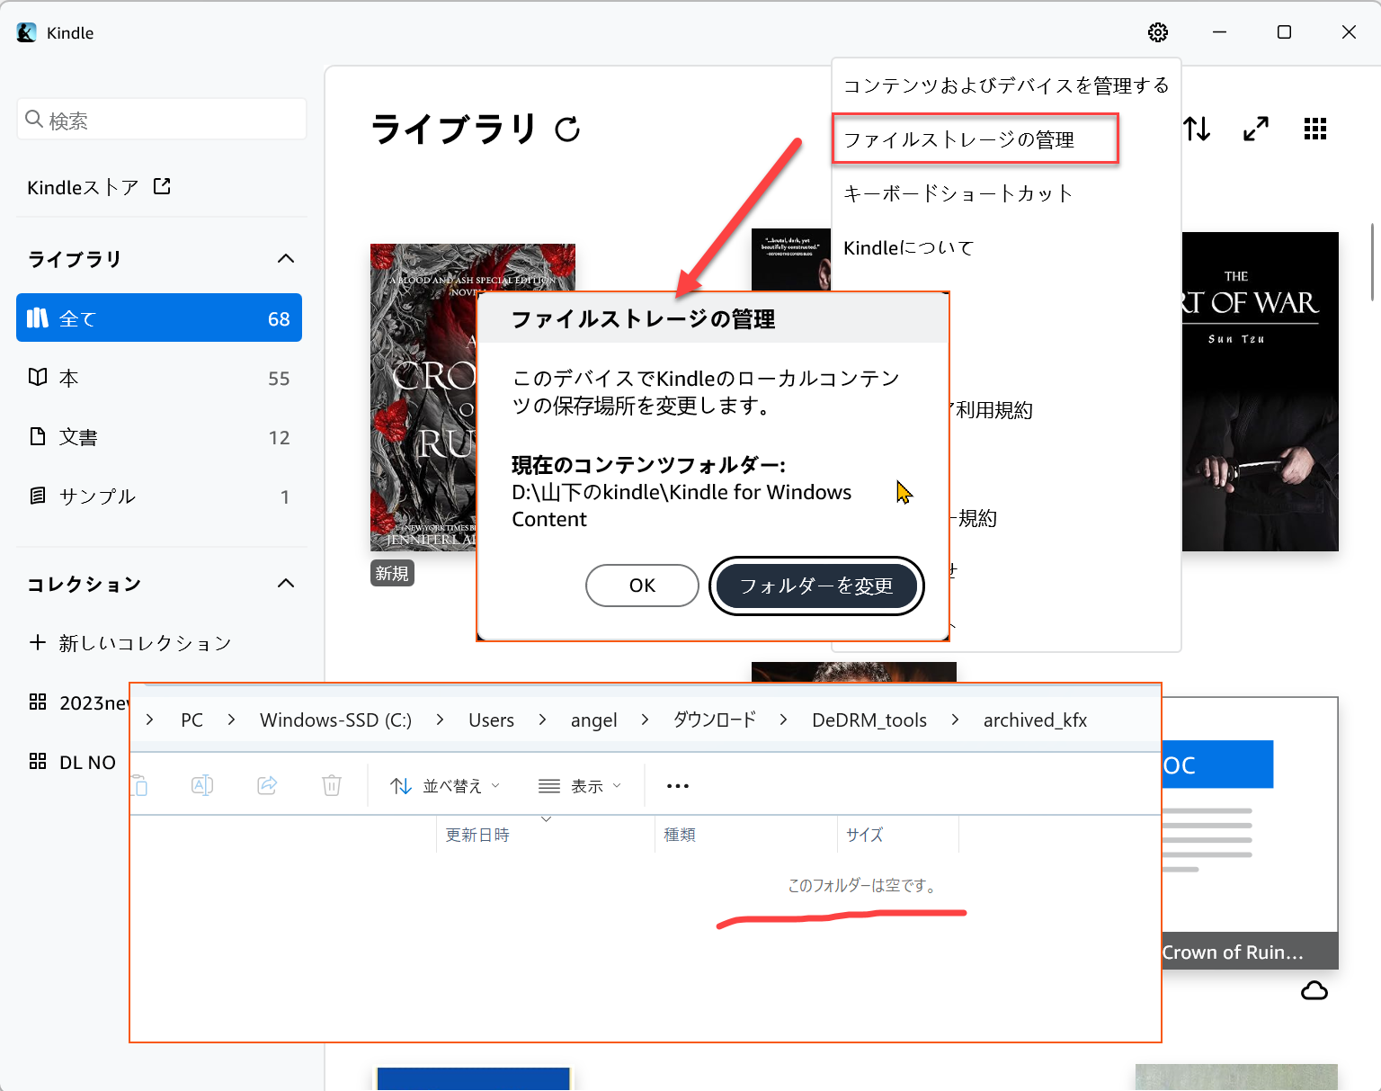1381x1091 pixels.
Task: Go to ダウンロード breadcrumb
Action: (x=715, y=720)
